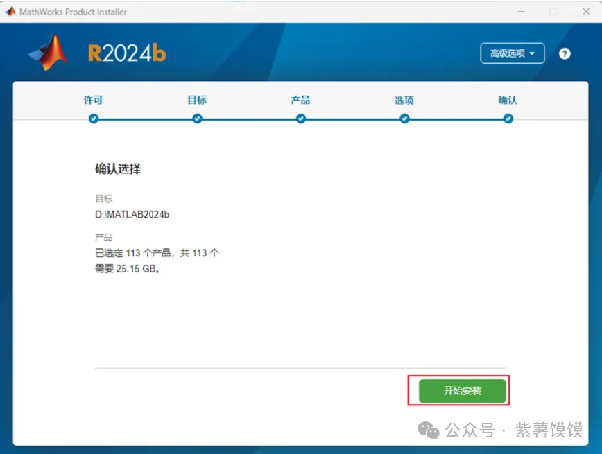602x454 pixels.
Task: Click the 确认选择 heading
Action: click(x=118, y=168)
